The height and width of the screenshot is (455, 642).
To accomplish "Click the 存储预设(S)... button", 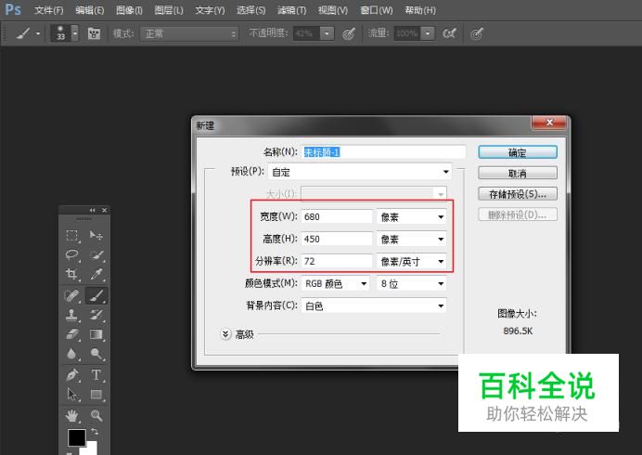I will point(517,194).
